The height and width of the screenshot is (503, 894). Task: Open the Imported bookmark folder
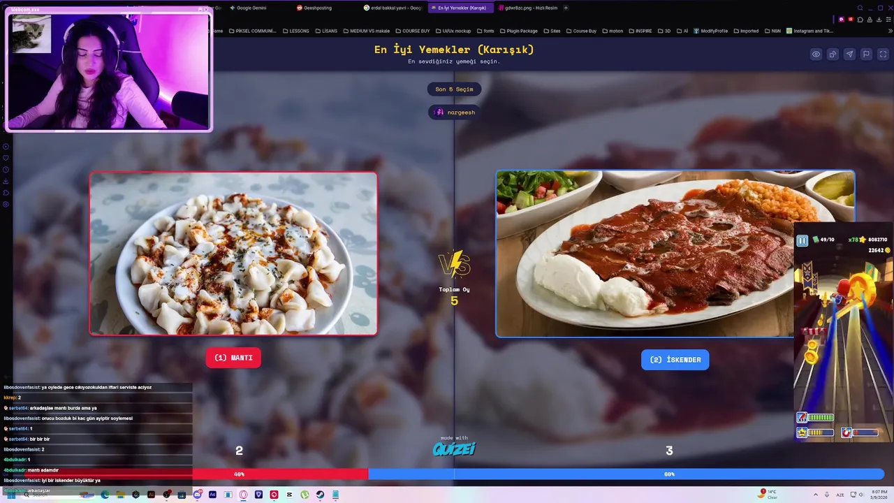(x=745, y=31)
